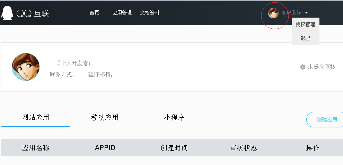The image size is (343, 165).
Task: Switch to the 小程序 tab
Action: pos(174,117)
